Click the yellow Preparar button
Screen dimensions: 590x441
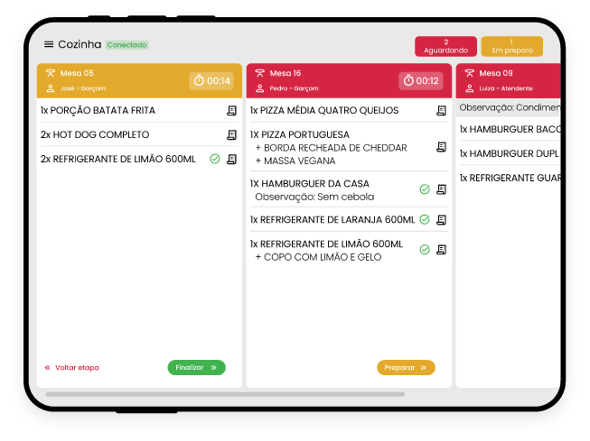[406, 367]
